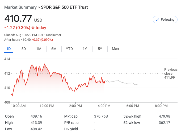View the 1Y chart tab
Image resolution: width=181 pixels, height=134 pixels.
(x=85, y=49)
